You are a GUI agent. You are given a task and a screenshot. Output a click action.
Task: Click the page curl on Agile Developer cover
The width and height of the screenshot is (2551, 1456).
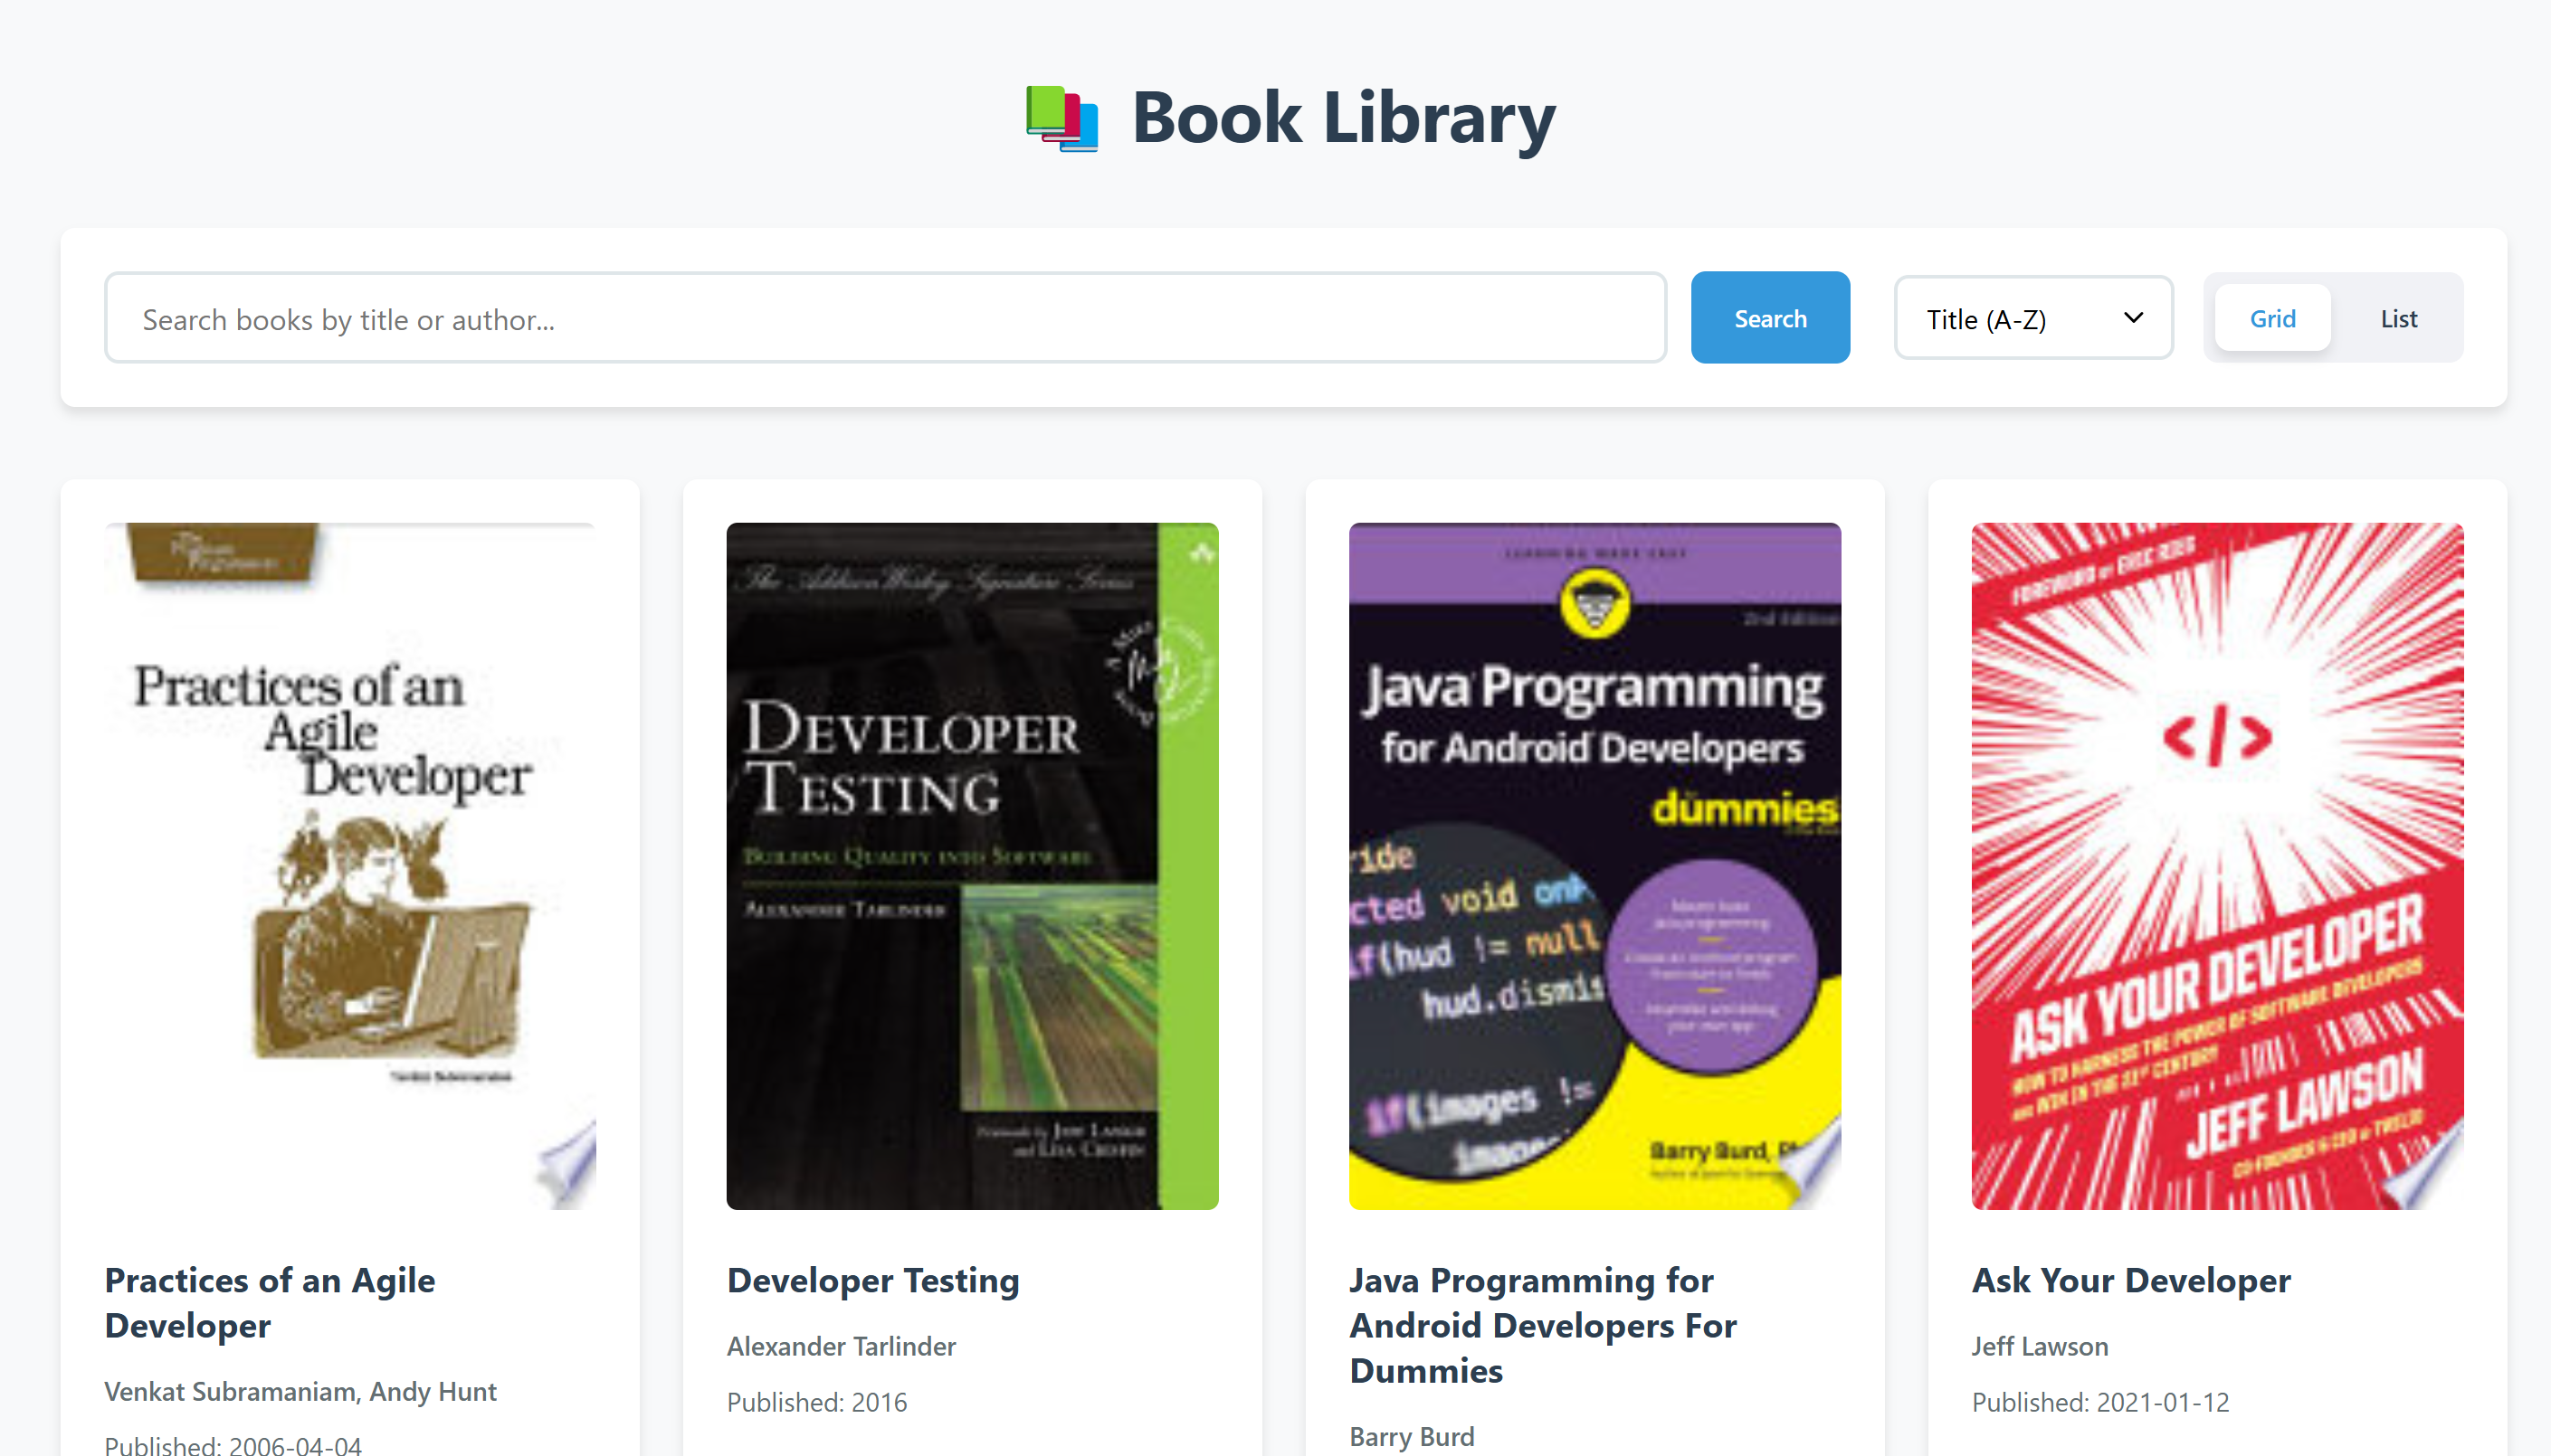pos(570,1164)
